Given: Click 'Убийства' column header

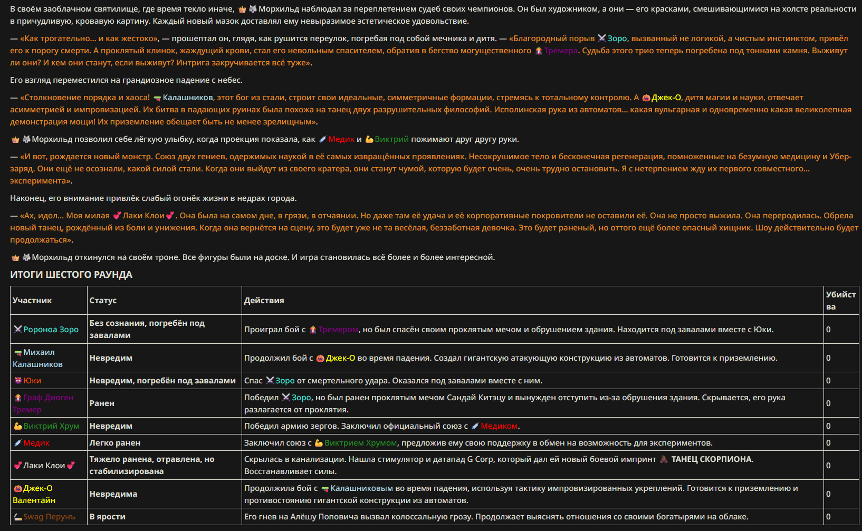Looking at the screenshot, I should pos(840,301).
